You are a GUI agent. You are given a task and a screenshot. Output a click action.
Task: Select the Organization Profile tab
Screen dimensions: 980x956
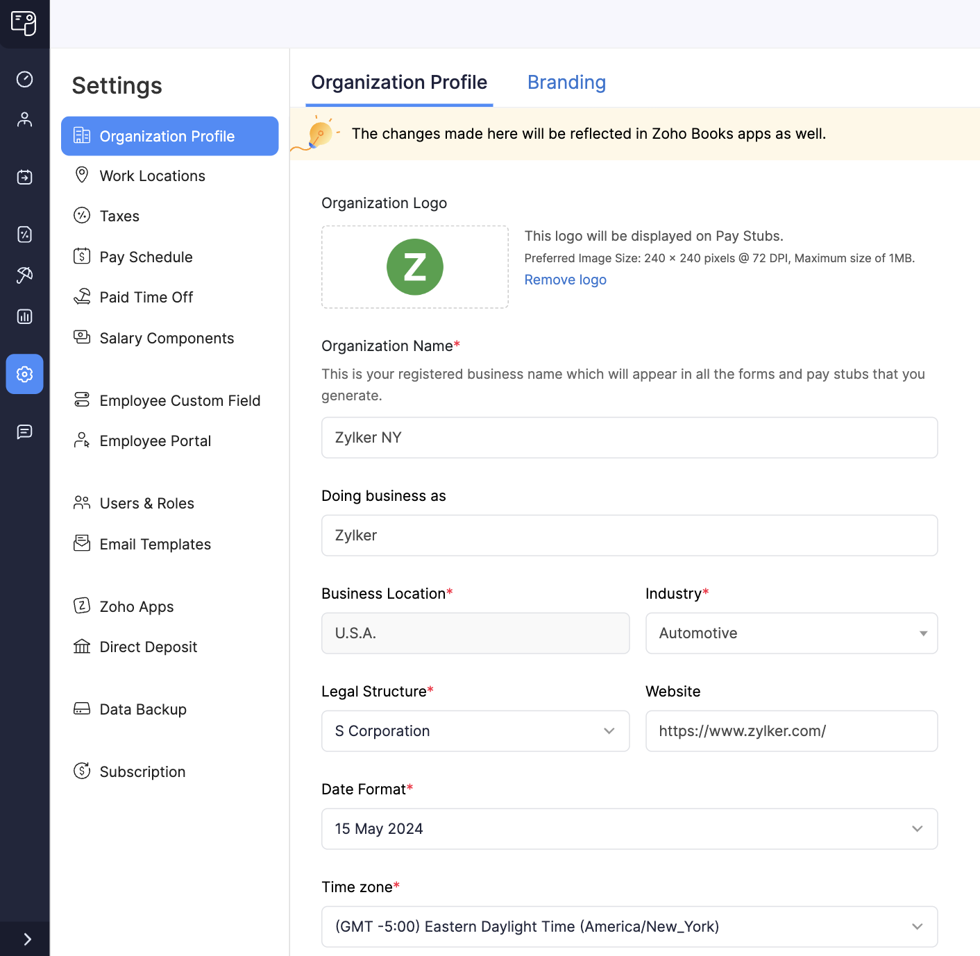coord(399,82)
